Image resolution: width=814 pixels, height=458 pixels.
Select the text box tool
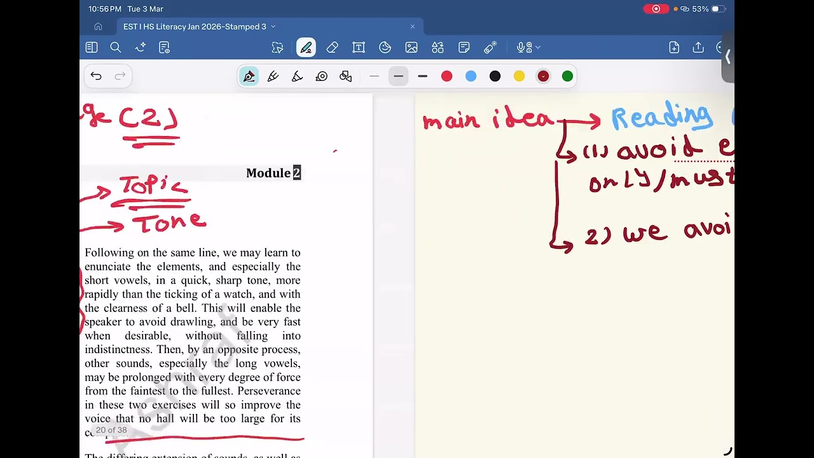359,48
